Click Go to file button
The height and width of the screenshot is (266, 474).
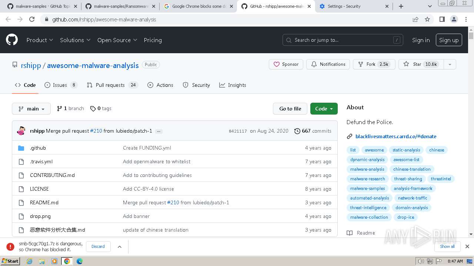click(290, 109)
